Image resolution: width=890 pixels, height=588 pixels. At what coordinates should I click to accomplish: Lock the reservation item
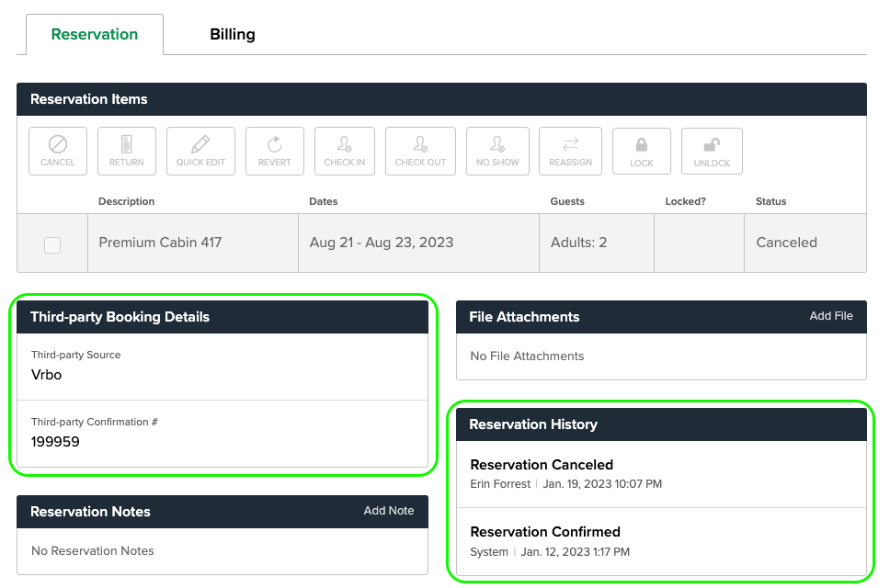(641, 150)
